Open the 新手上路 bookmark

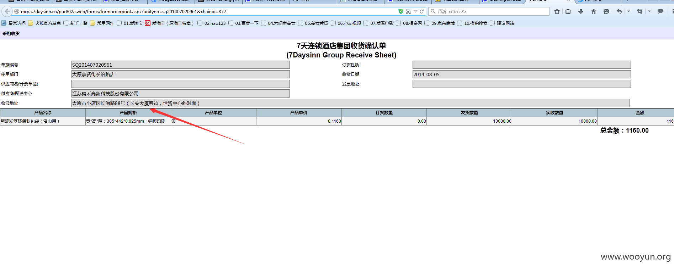coord(75,23)
